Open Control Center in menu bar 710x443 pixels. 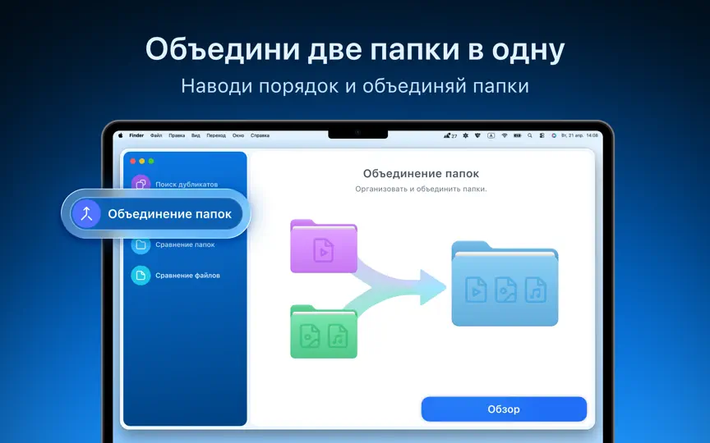tap(542, 135)
